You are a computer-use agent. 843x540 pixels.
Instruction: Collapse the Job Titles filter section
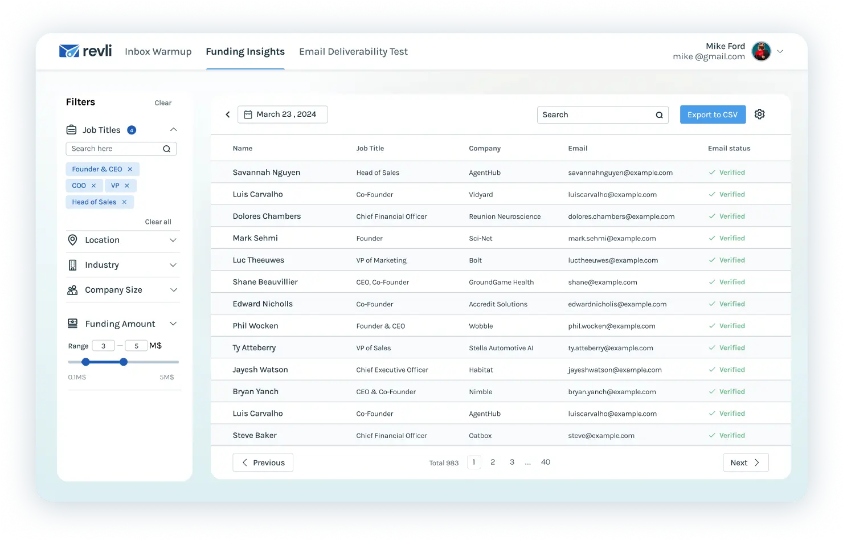point(174,130)
